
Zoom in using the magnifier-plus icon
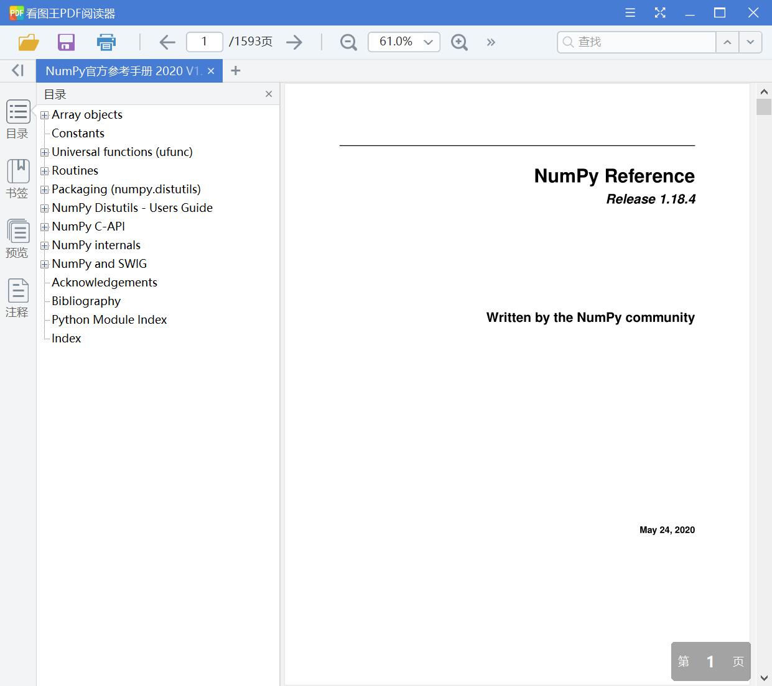459,42
